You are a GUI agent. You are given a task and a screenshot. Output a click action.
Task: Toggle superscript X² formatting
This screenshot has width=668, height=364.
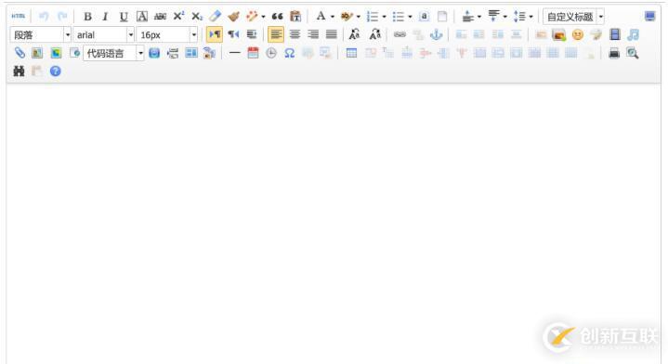point(178,16)
